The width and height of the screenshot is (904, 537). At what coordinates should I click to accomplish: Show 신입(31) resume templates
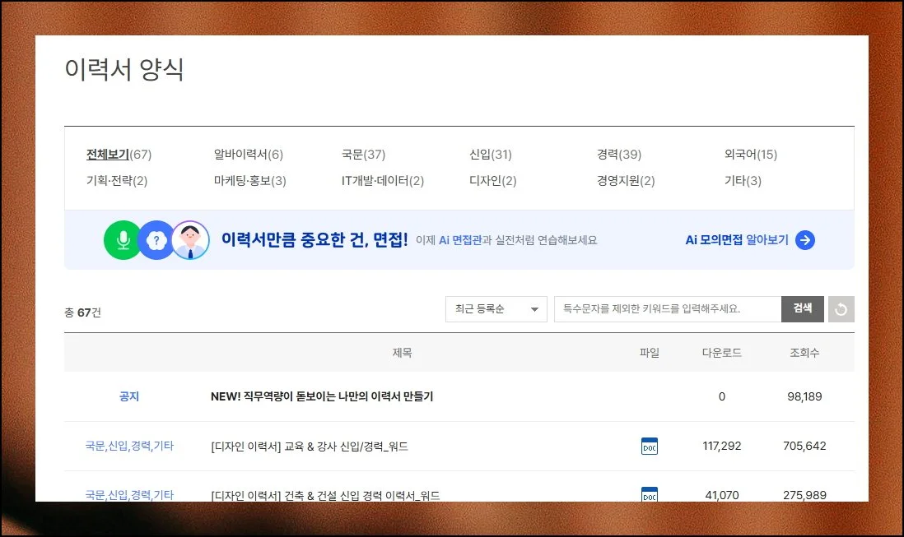[x=491, y=155]
